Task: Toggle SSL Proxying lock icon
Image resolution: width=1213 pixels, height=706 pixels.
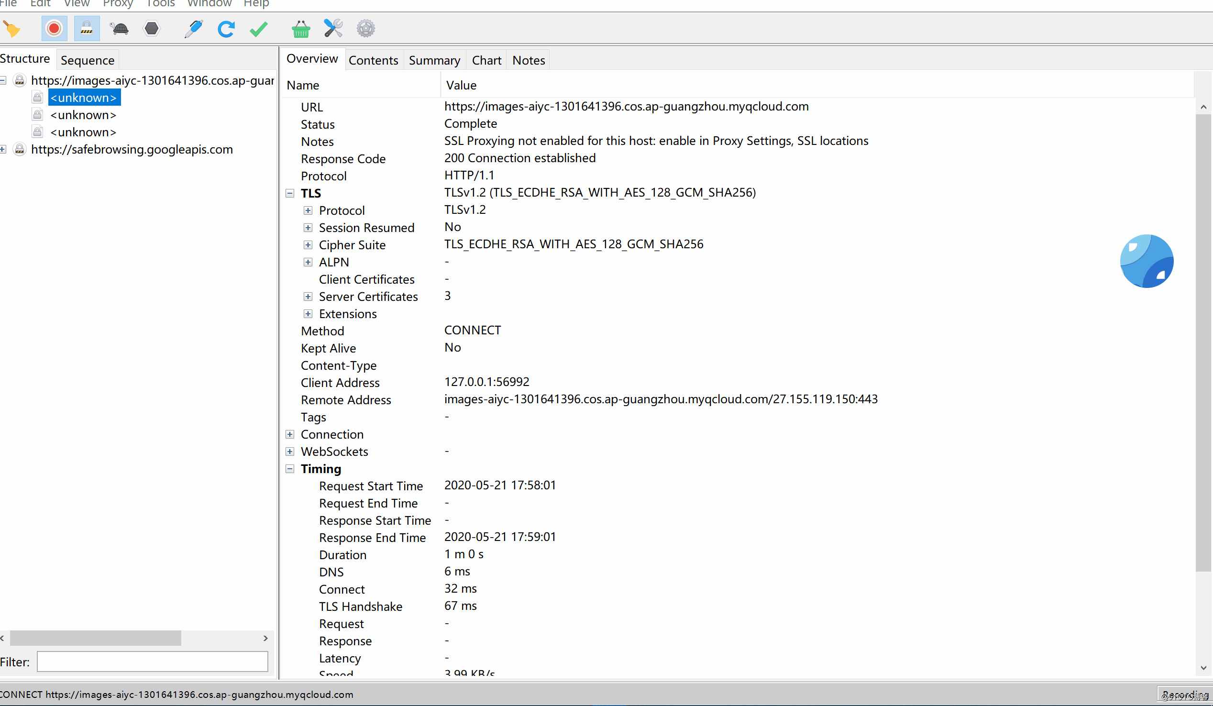Action: point(87,29)
